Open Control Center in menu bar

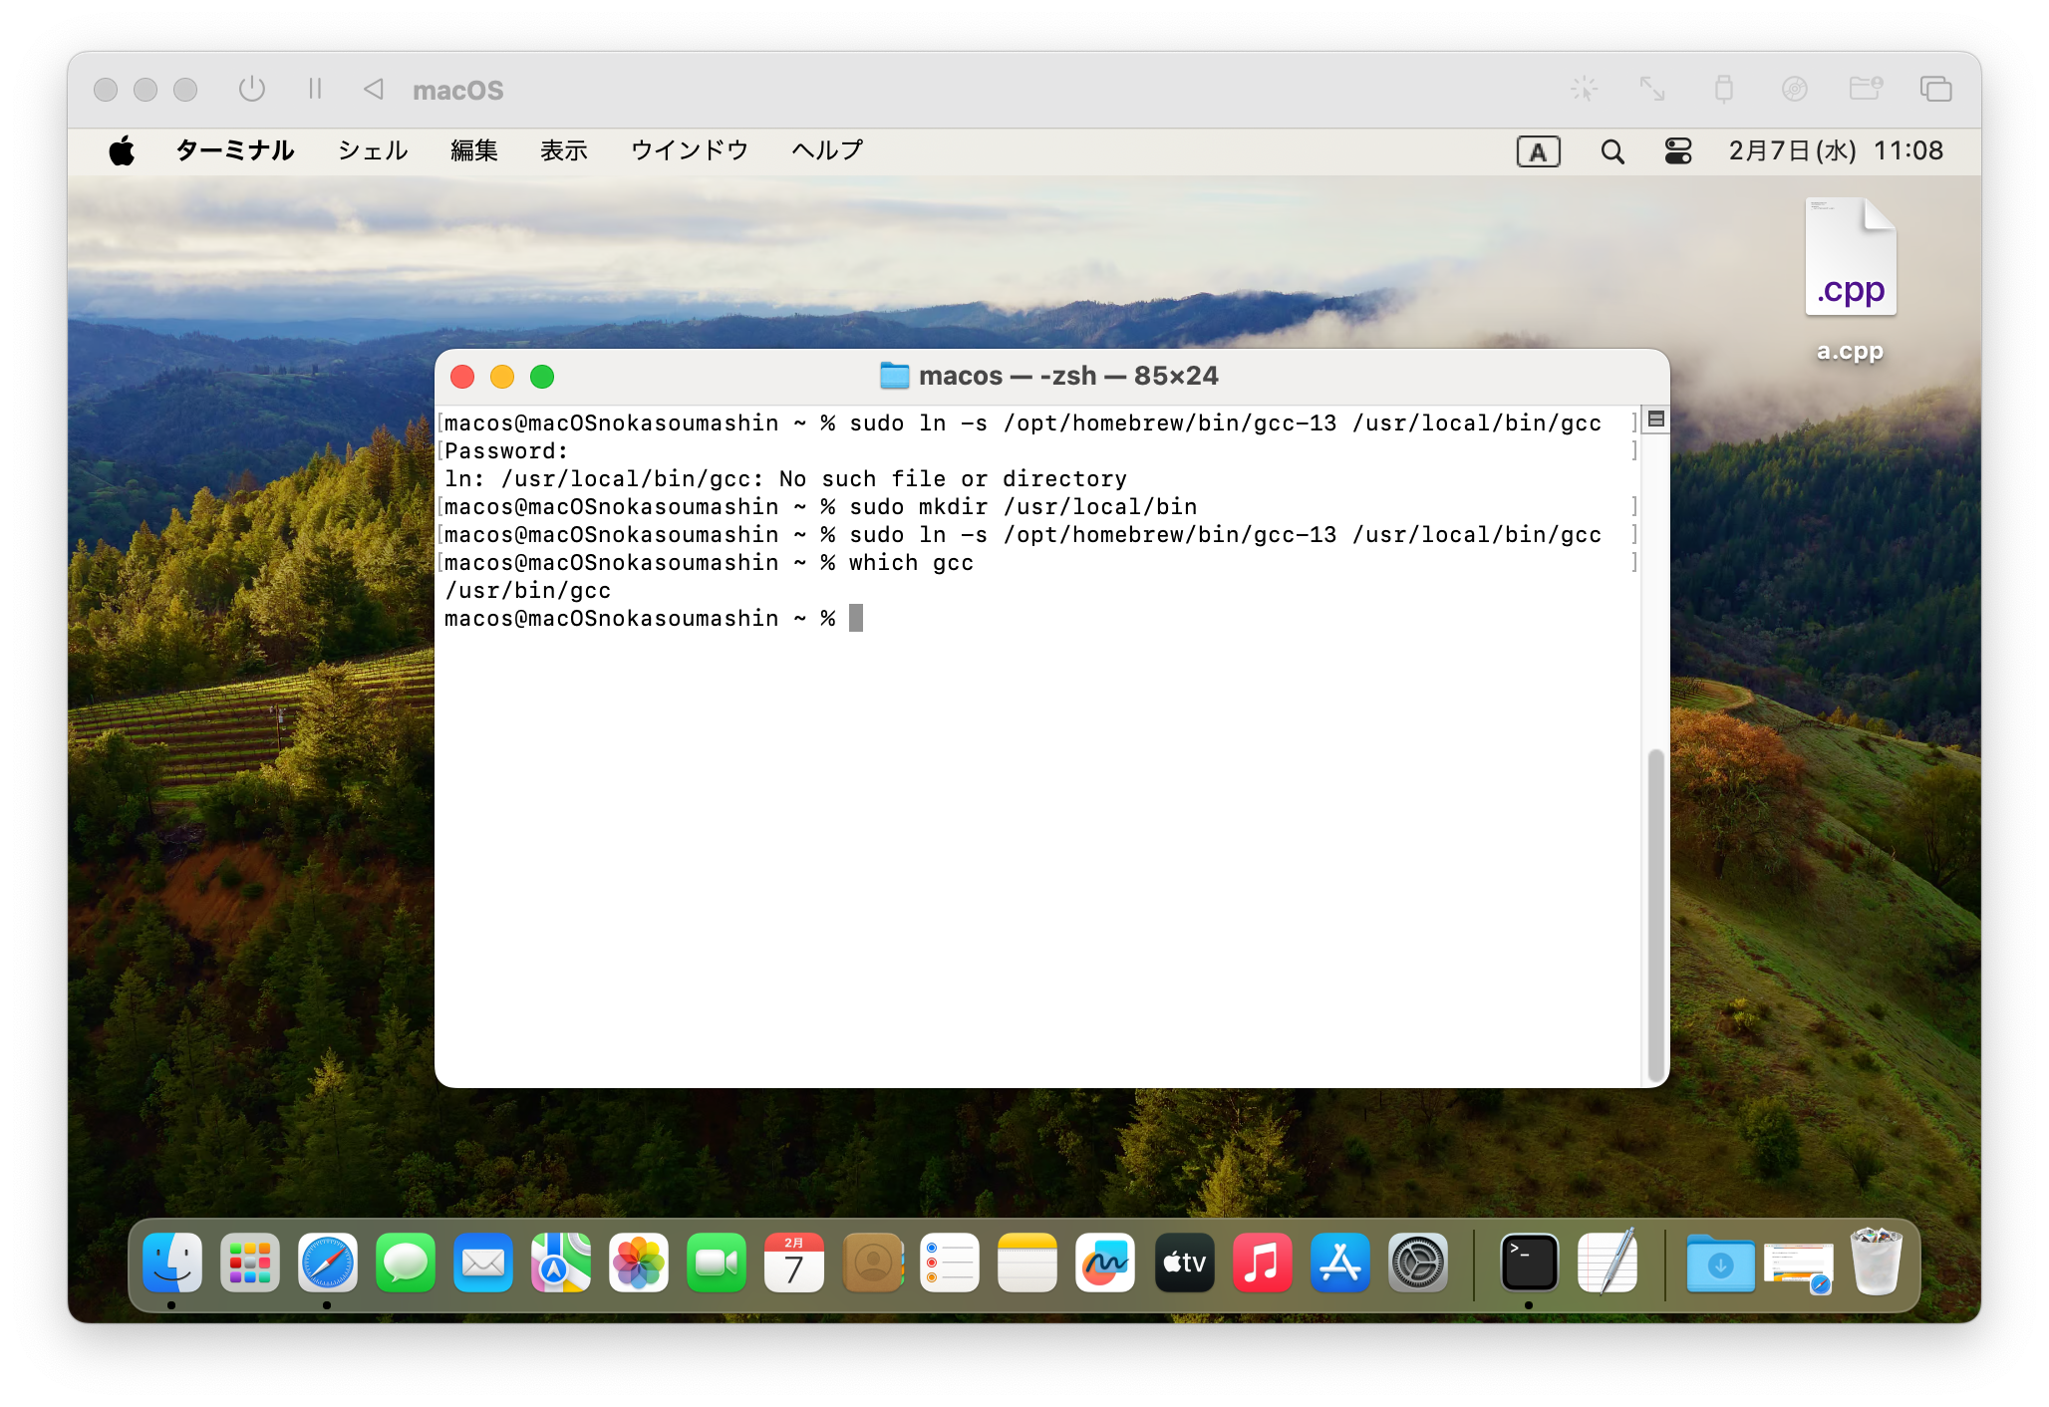pyautogui.click(x=1678, y=151)
